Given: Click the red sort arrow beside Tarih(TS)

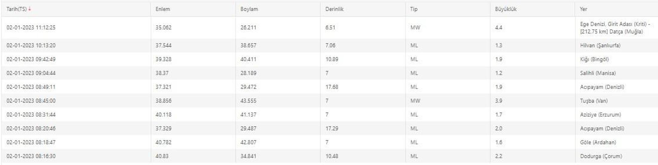Looking at the screenshot, I should [30, 9].
